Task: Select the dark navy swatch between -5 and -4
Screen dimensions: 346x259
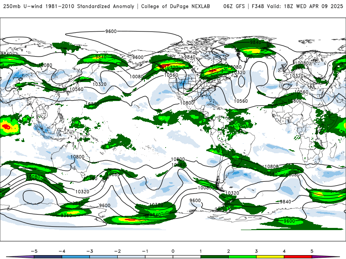Action: [x=48, y=257]
